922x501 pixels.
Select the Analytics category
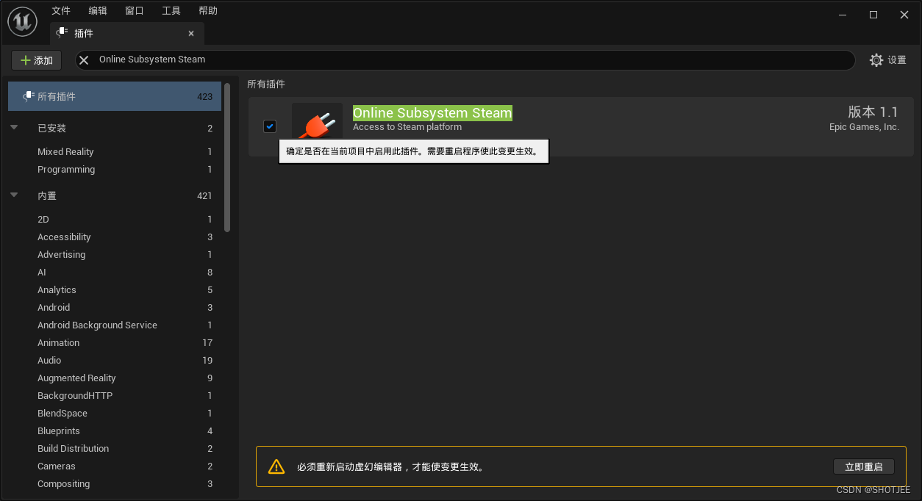(115, 289)
